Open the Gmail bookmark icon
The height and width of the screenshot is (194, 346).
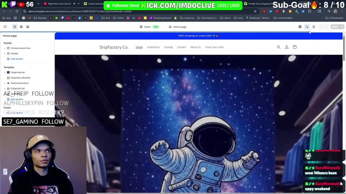(x=29, y=18)
